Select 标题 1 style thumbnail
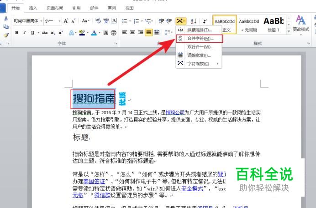Screen dimensions: 316x208 click(x=274, y=24)
